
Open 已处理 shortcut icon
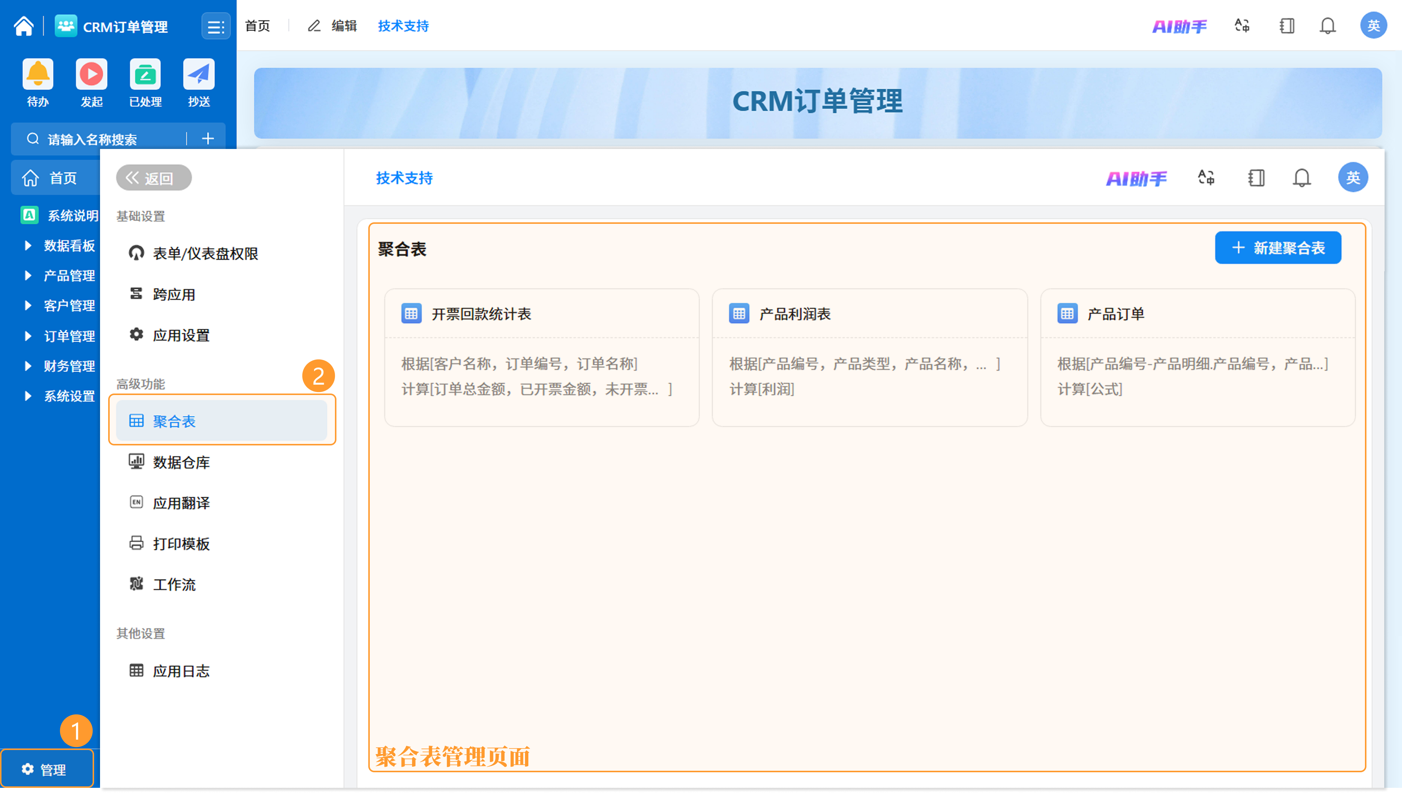pos(145,74)
